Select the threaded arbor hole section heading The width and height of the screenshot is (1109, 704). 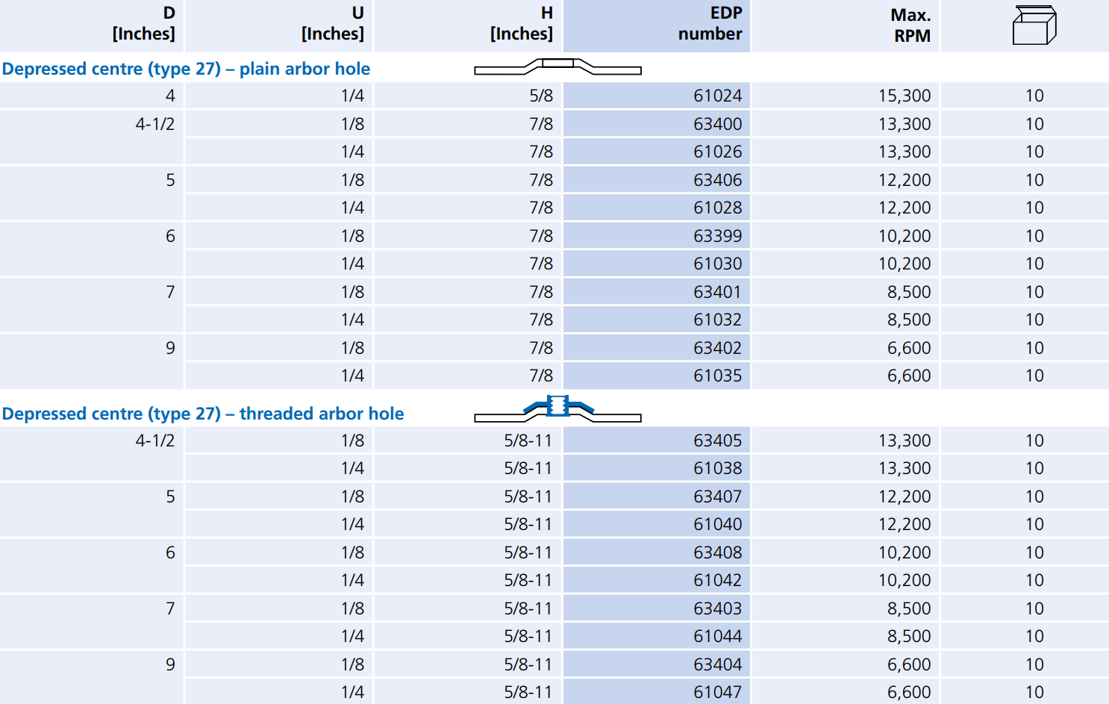pos(203,414)
